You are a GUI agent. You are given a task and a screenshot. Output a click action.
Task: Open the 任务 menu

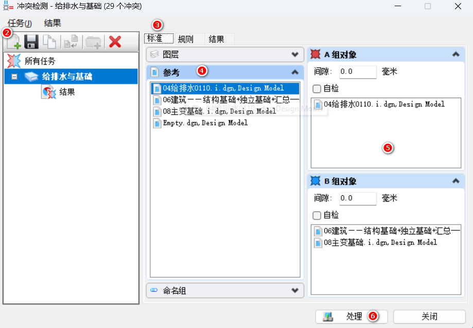pyautogui.click(x=20, y=23)
